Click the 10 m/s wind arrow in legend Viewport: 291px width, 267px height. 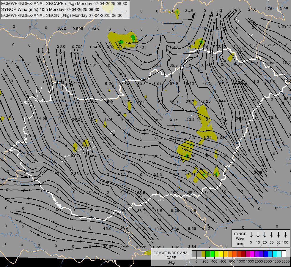258,235
